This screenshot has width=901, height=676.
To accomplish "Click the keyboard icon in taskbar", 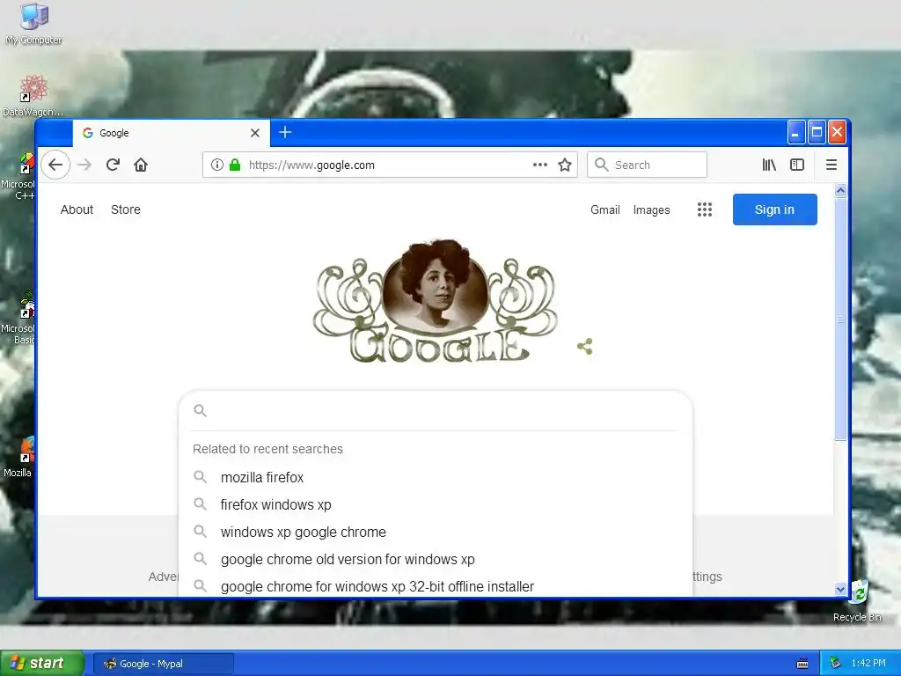I will point(802,664).
